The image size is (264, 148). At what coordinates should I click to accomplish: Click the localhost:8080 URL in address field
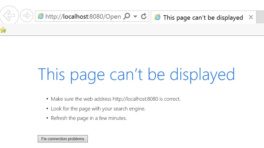tap(83, 17)
